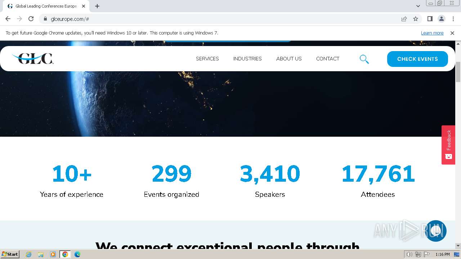The image size is (461, 259).
Task: Open a new browser tab
Action: (97, 6)
